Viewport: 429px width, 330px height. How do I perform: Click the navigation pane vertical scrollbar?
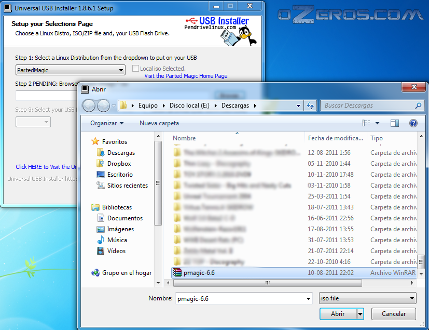coord(158,183)
